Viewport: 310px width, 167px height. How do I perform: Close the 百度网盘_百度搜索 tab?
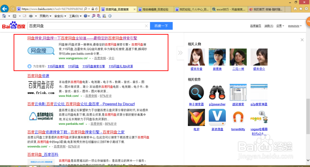135,9
